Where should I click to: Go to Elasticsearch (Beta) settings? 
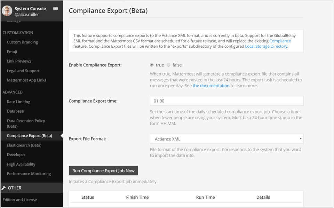pyautogui.click(x=24, y=145)
